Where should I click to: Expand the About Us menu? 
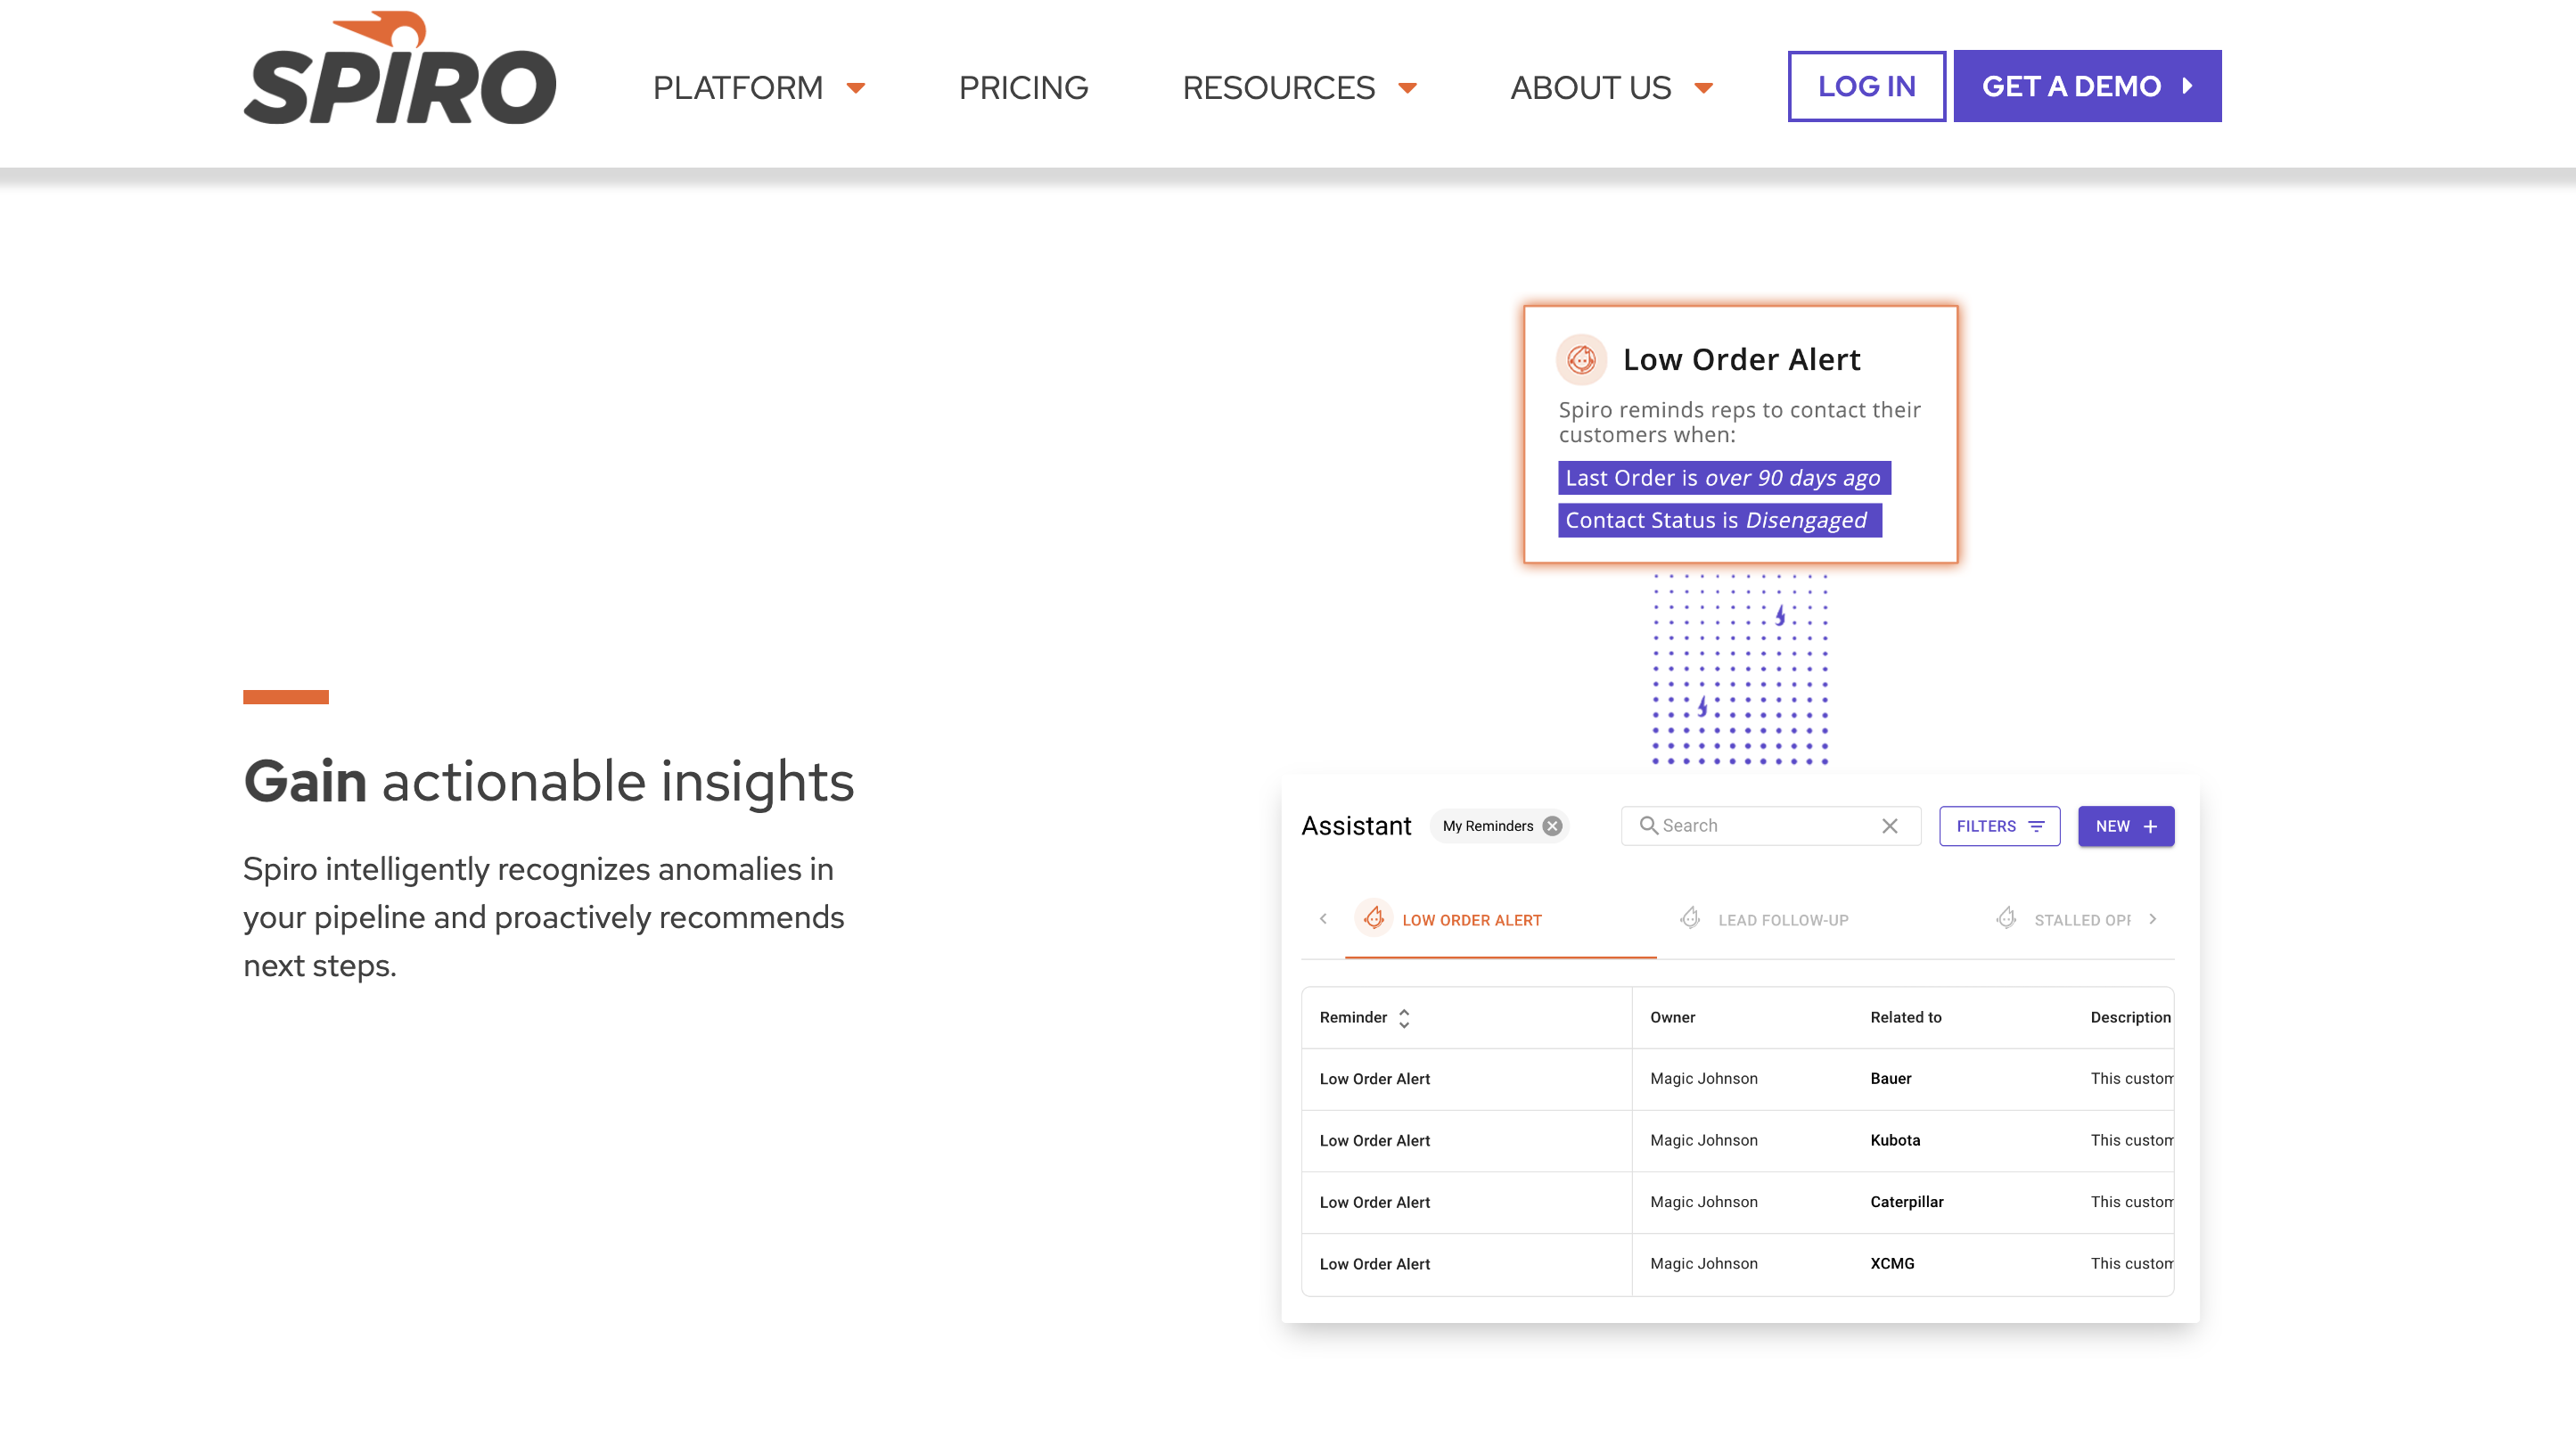point(1611,88)
